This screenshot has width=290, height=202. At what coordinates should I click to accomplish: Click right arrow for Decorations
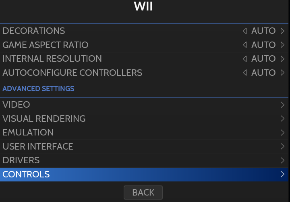point(283,31)
